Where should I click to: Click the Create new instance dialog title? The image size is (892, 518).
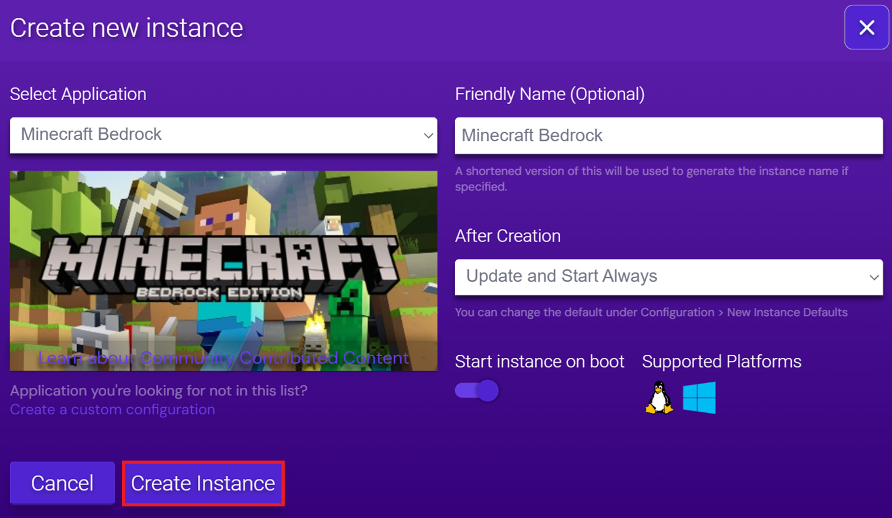(x=126, y=27)
